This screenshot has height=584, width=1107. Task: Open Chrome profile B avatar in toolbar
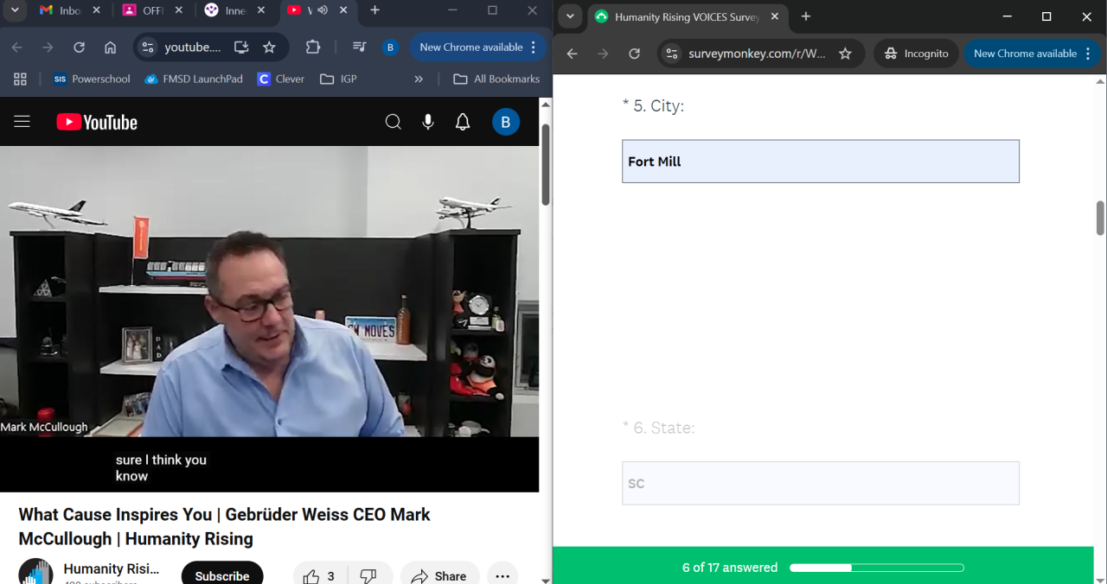tap(391, 48)
